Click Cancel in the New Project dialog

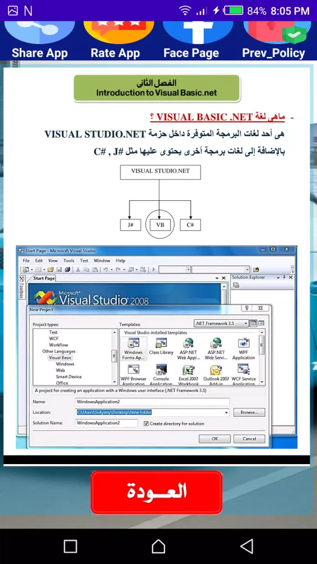249,439
